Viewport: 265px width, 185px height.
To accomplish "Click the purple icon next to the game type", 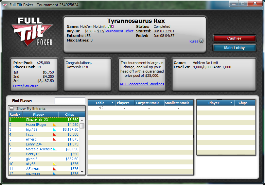I will 112,26.
